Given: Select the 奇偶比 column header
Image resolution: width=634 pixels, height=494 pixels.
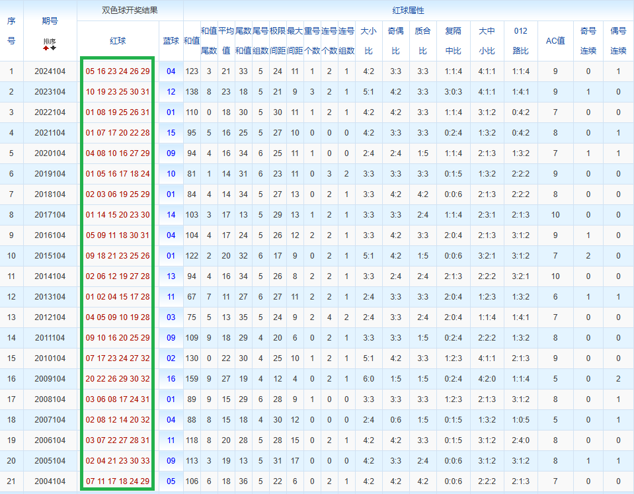Looking at the screenshot, I should click(x=395, y=41).
